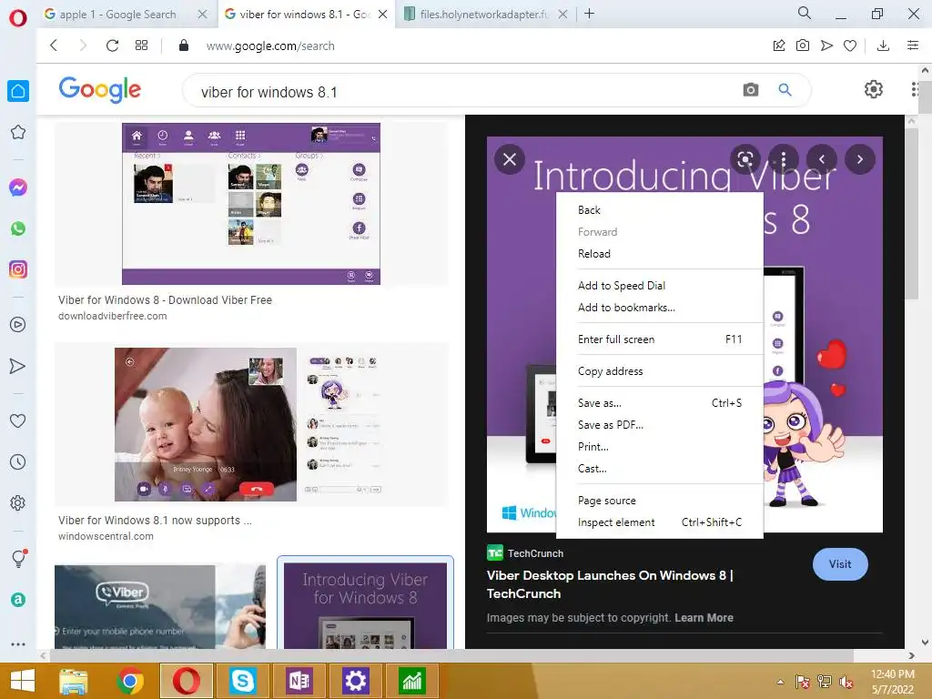The width and height of the screenshot is (932, 699).
Task: Open a new tab with plus button
Action: tap(589, 14)
